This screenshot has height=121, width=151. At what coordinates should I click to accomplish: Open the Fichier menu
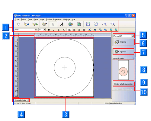[x=17, y=19]
